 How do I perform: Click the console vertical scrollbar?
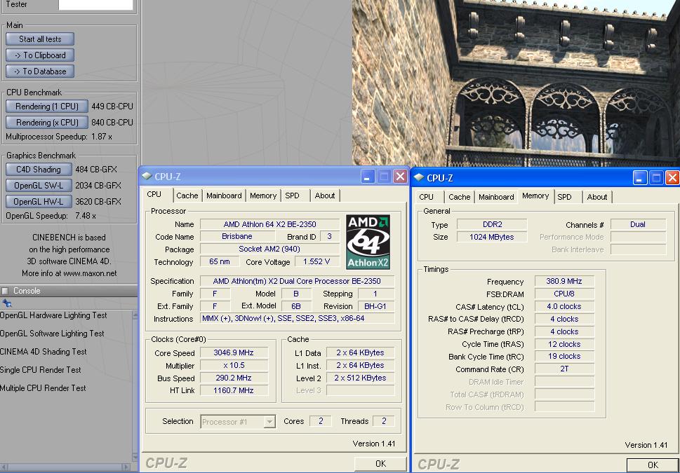coord(135,385)
